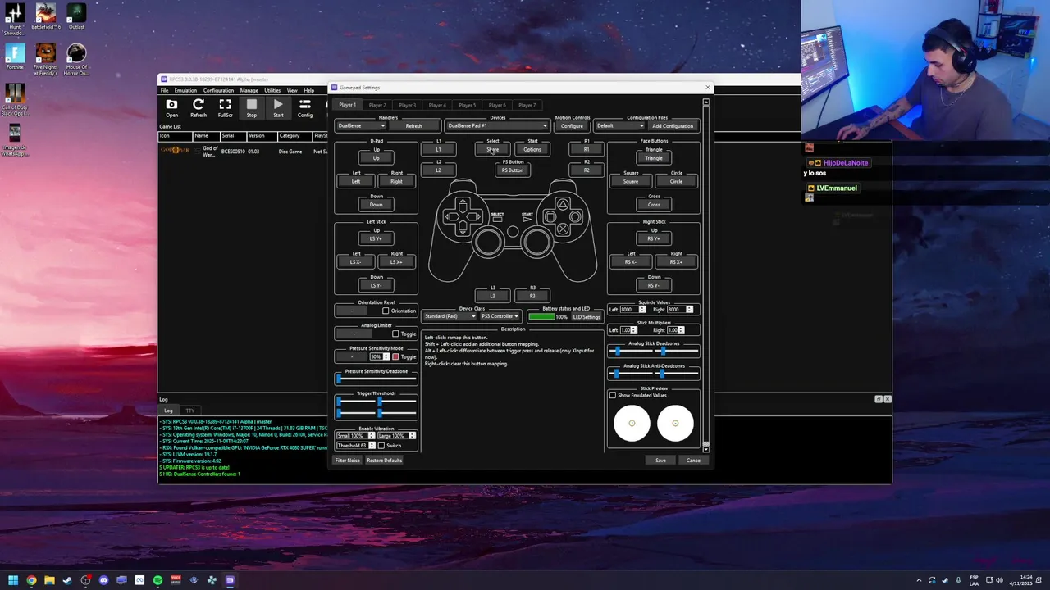Open Discord from the taskbar
This screenshot has width=1050, height=590.
click(x=103, y=580)
